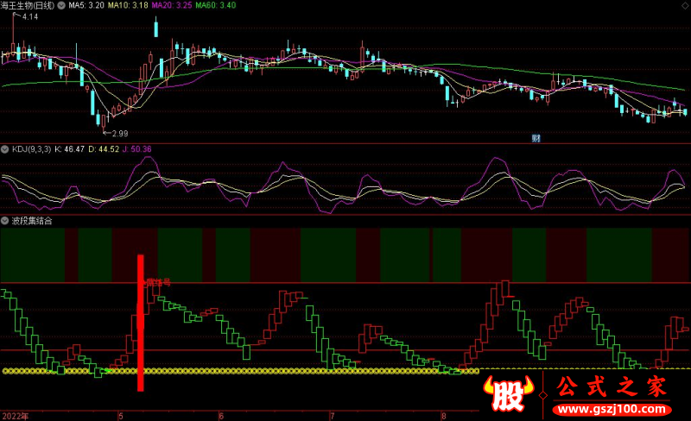The height and width of the screenshot is (421, 691).
Task: Click the 4.14 high price marker
Action: coord(30,16)
